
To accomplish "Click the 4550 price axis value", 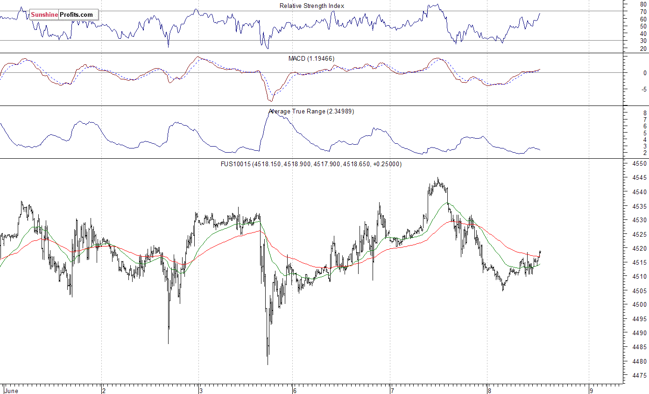I will [x=640, y=164].
